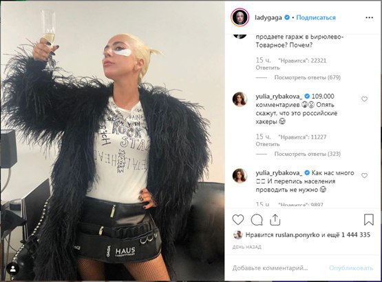Like the 109.000 комментариев comment

pos(364,99)
